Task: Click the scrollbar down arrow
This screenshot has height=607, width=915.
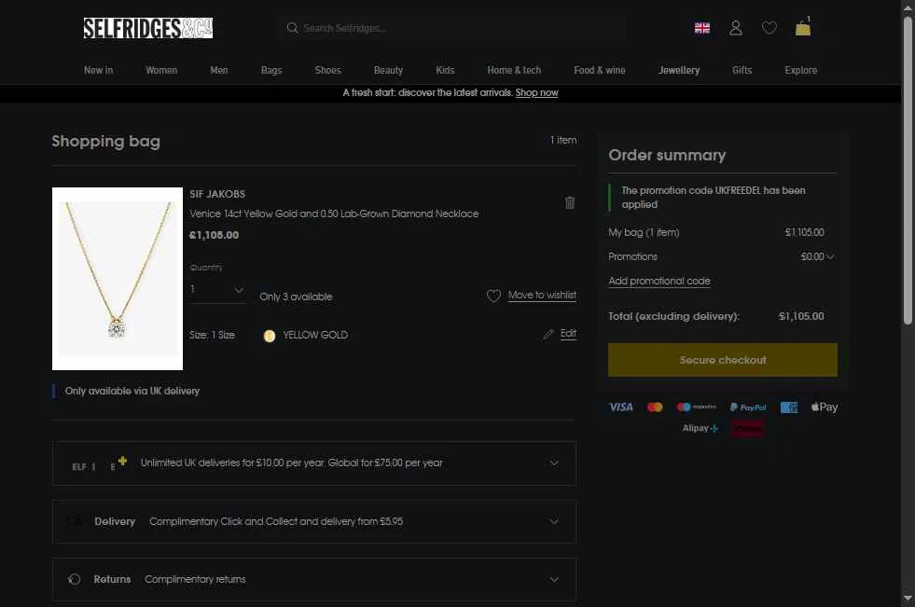Action: [x=908, y=599]
